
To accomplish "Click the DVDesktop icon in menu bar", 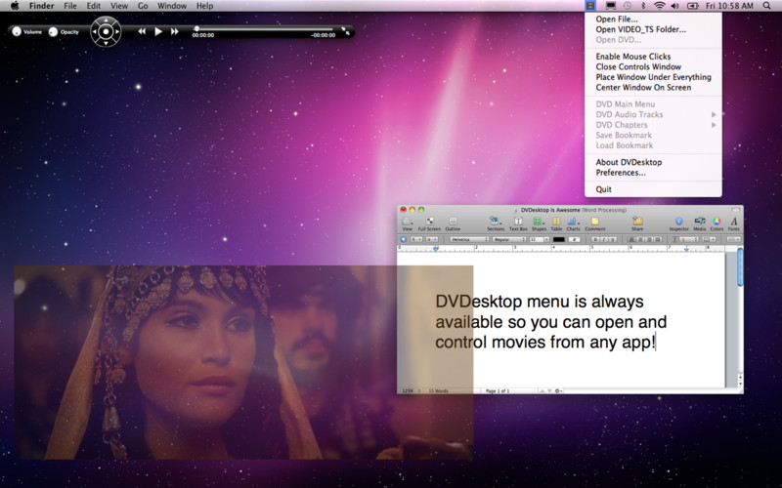I will pyautogui.click(x=590, y=6).
